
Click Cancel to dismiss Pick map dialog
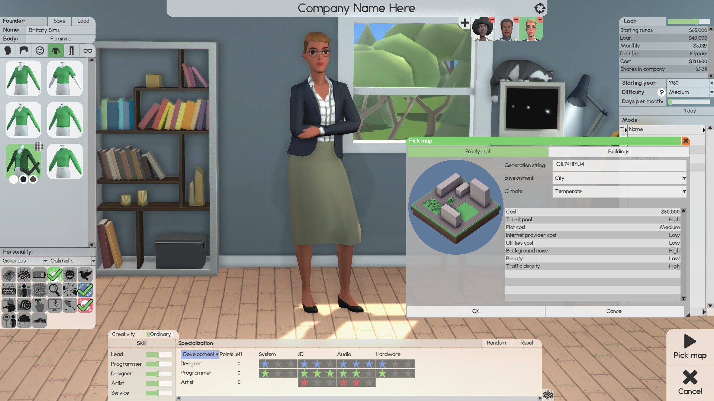point(614,311)
